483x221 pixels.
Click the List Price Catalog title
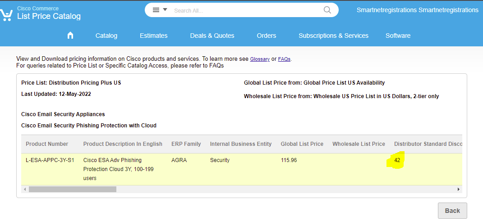49,16
